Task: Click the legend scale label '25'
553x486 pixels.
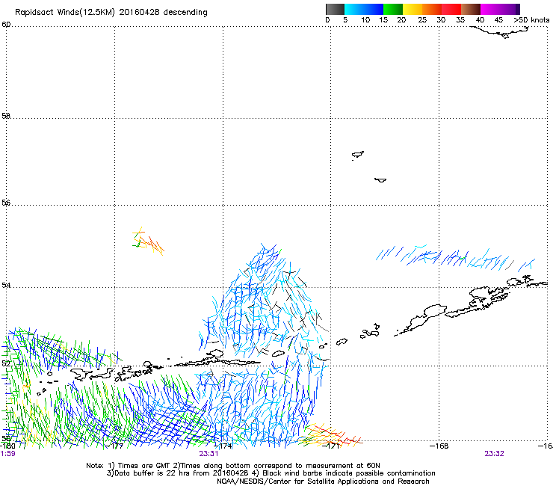Action: pyautogui.click(x=422, y=20)
